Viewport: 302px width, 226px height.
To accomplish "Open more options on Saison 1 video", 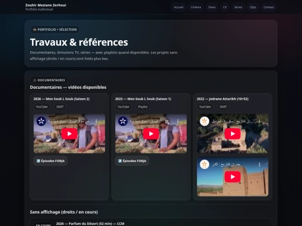I will (x=178, y=122).
